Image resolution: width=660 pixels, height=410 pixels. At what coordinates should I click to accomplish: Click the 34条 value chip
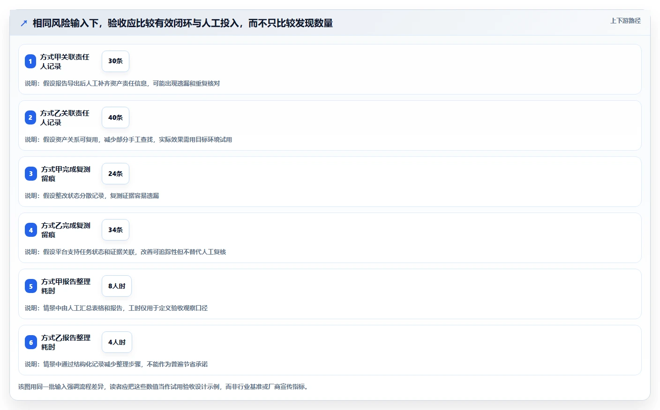pyautogui.click(x=115, y=230)
